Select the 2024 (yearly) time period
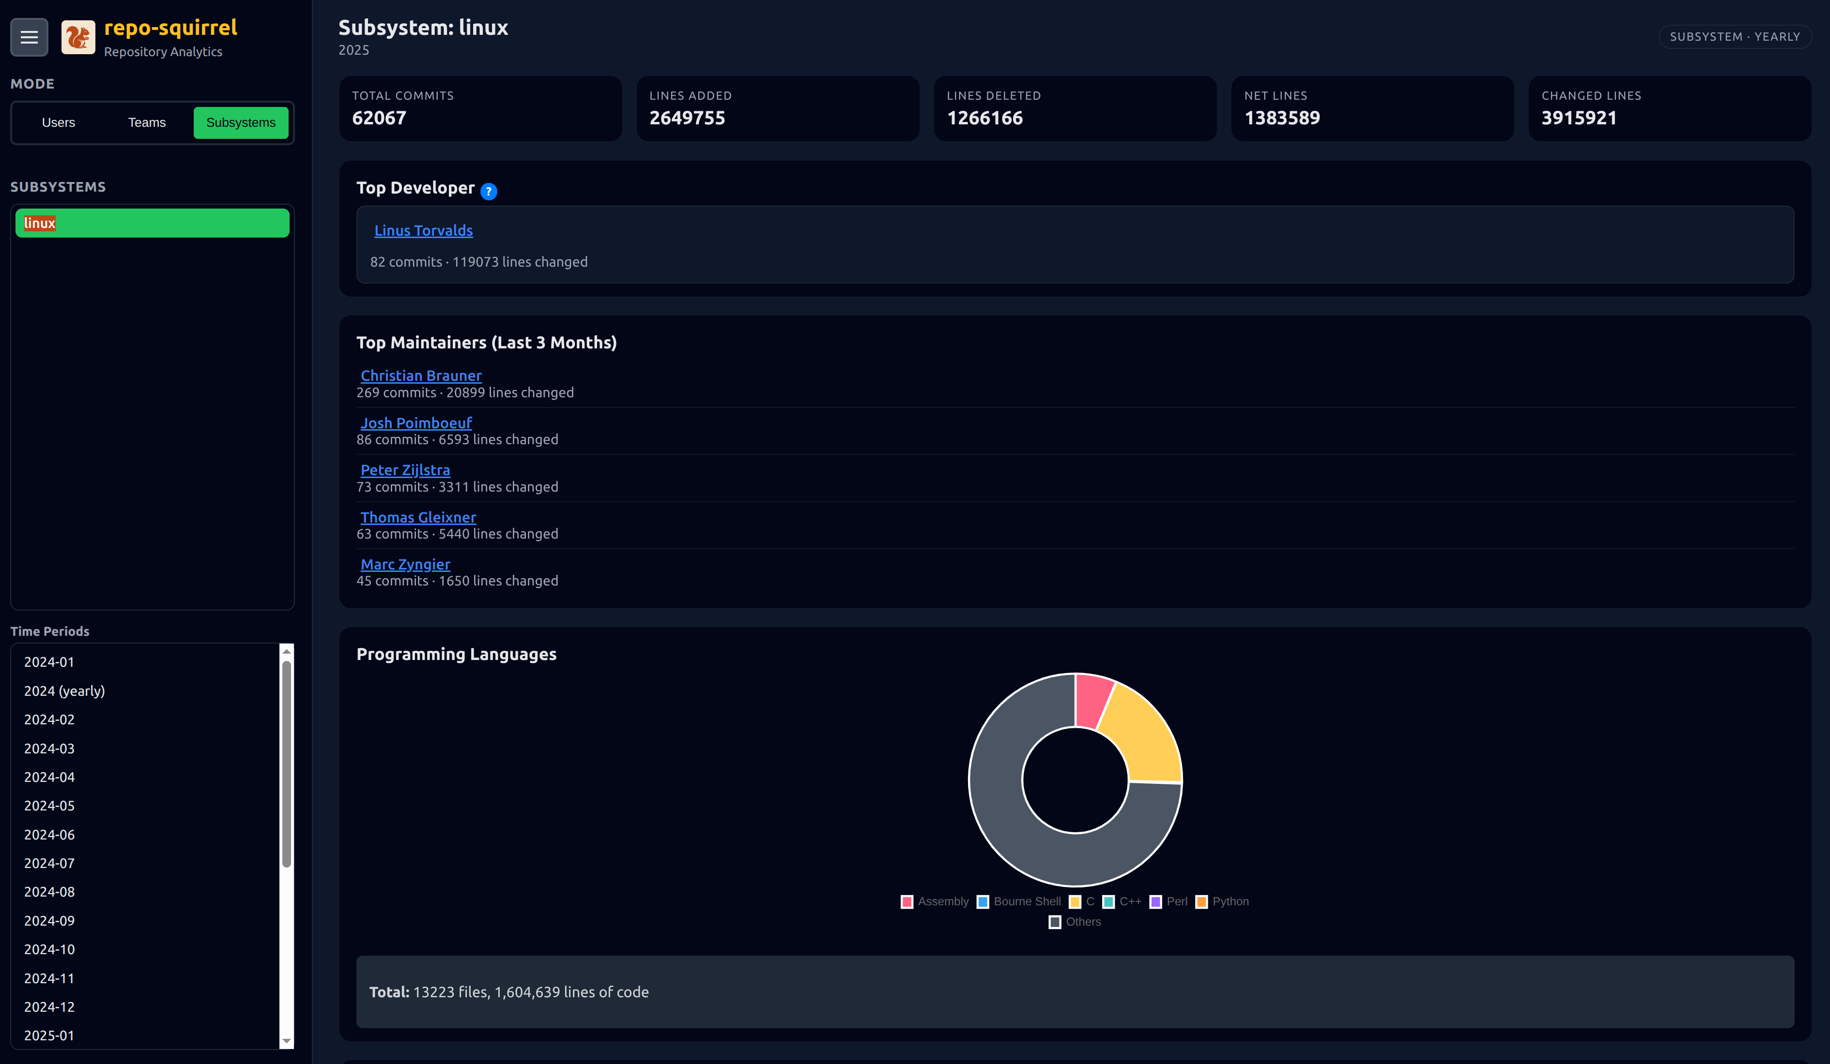1830x1064 pixels. point(64,690)
